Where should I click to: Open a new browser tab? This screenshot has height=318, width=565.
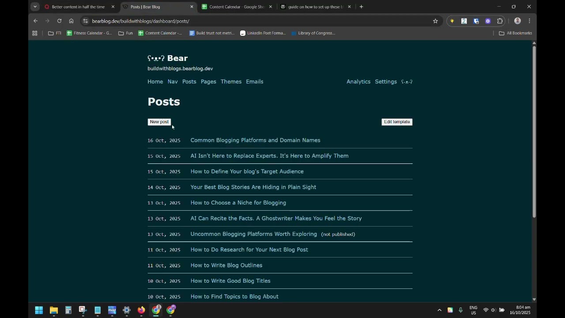pos(361,7)
